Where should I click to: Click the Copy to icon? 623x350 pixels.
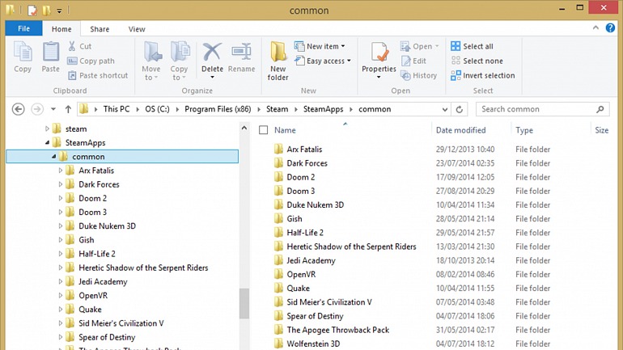coord(180,52)
